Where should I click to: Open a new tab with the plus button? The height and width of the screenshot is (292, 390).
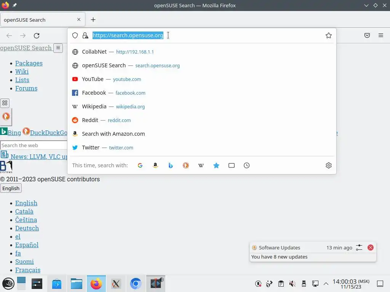pyautogui.click(x=93, y=20)
